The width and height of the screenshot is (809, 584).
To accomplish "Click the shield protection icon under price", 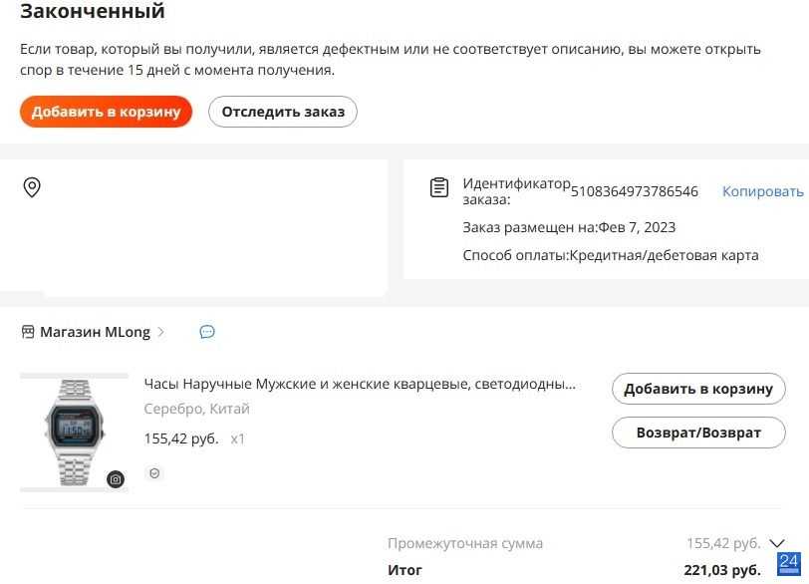I will coord(154,473).
